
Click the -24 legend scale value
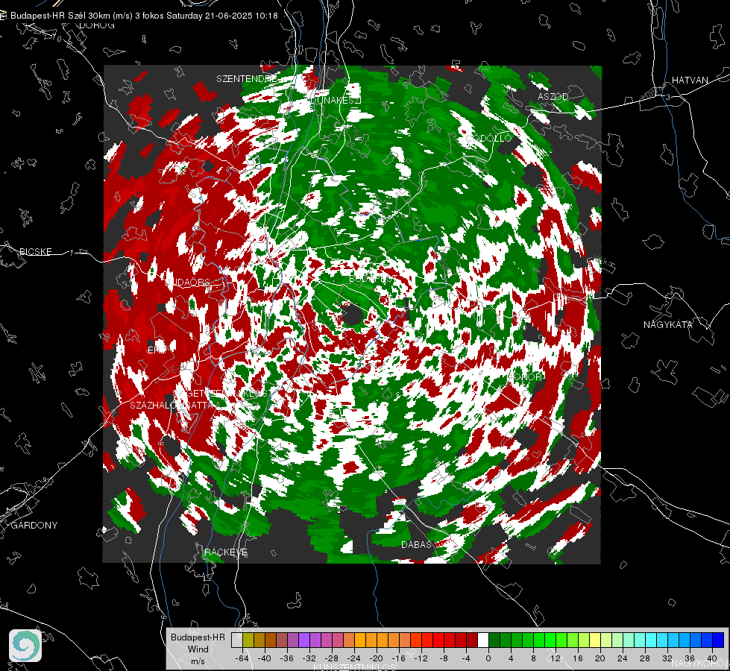[354, 658]
